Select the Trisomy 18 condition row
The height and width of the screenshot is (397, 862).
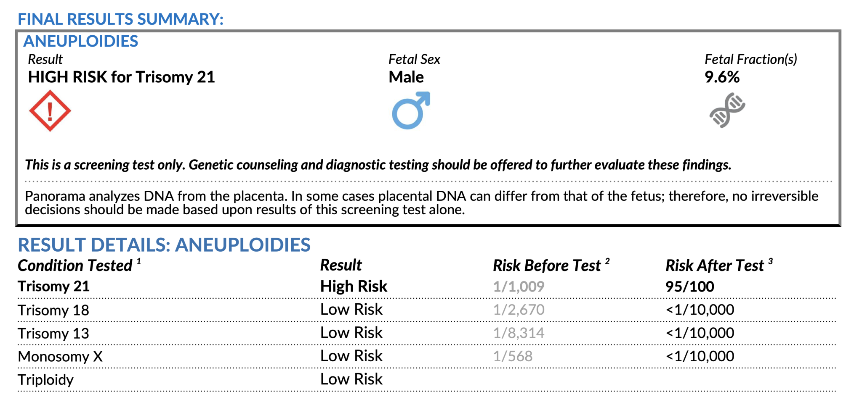(x=53, y=310)
